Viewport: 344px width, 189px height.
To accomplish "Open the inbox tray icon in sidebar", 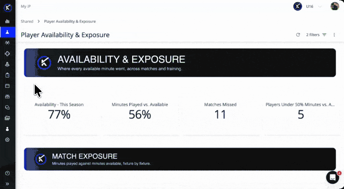I will tap(7, 96).
